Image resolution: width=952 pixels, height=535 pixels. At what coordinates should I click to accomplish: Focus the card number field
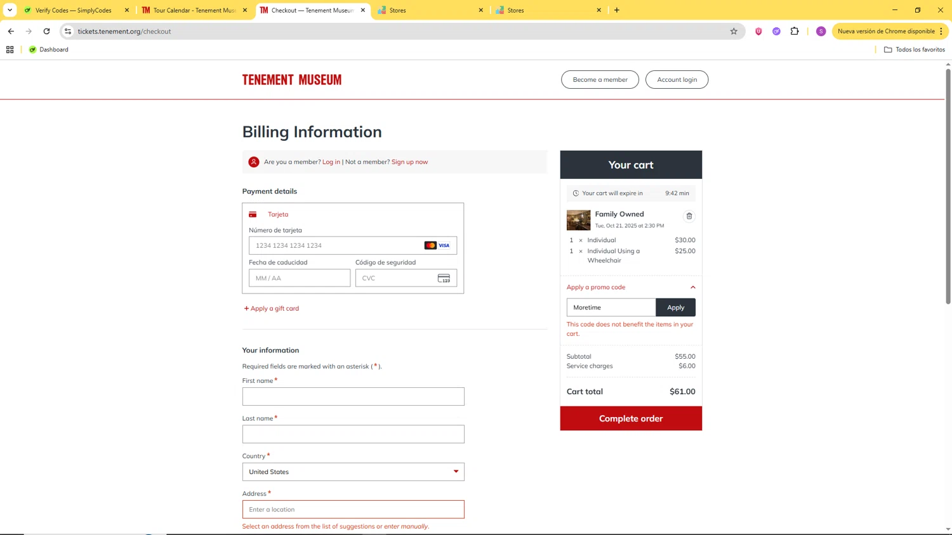coord(352,245)
